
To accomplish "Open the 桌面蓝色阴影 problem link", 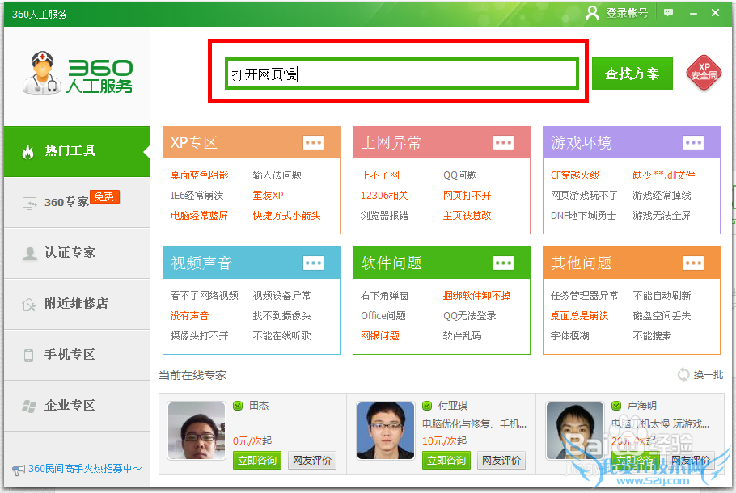I will pyautogui.click(x=199, y=175).
